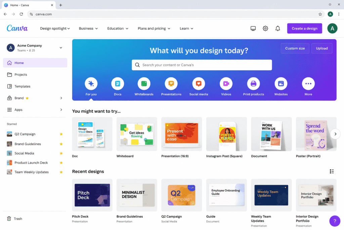
Task: Open Interior Design Portfolio thumbnail
Action: (316, 195)
